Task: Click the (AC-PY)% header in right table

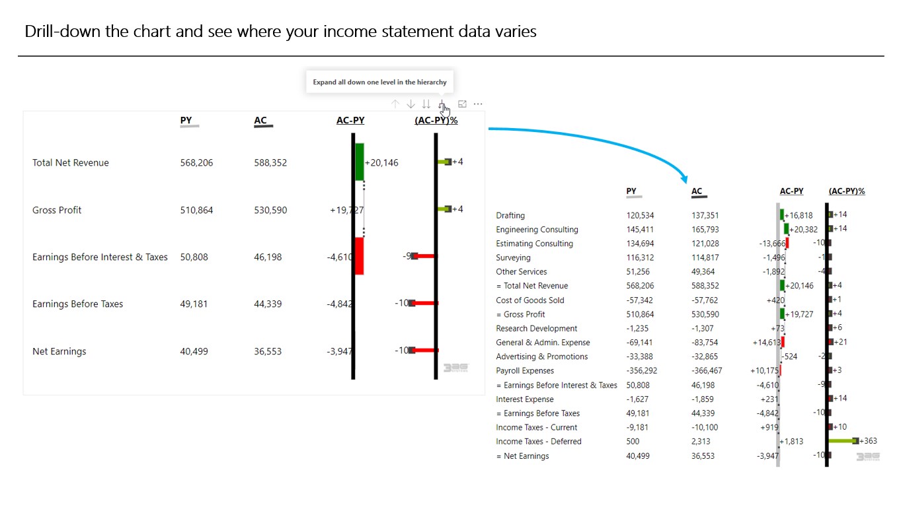Action: click(x=847, y=191)
